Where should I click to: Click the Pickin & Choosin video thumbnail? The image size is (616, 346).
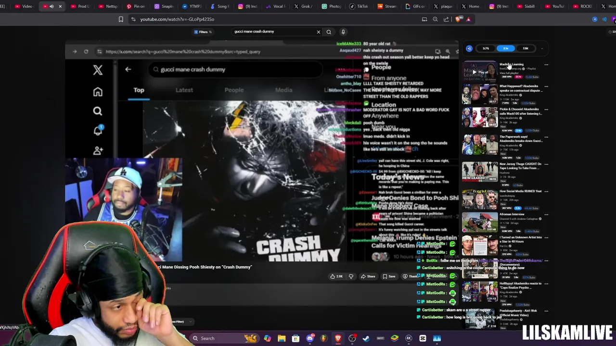click(480, 117)
